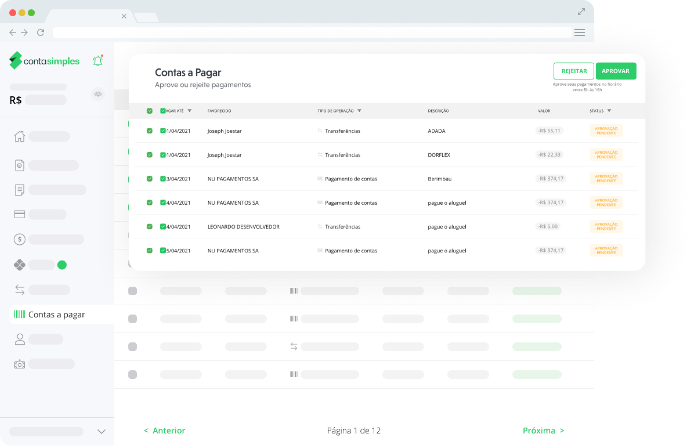Click the transfer arrows sidebar icon
The image size is (698, 446).
(x=20, y=290)
